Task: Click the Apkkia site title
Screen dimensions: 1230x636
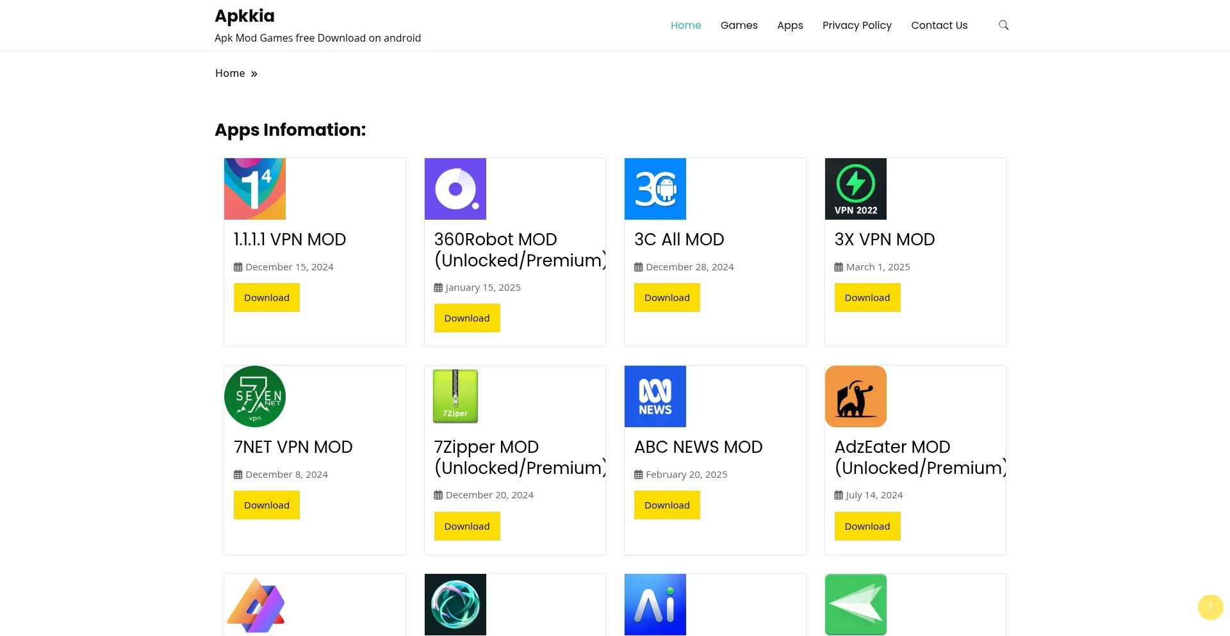Action: pyautogui.click(x=245, y=15)
